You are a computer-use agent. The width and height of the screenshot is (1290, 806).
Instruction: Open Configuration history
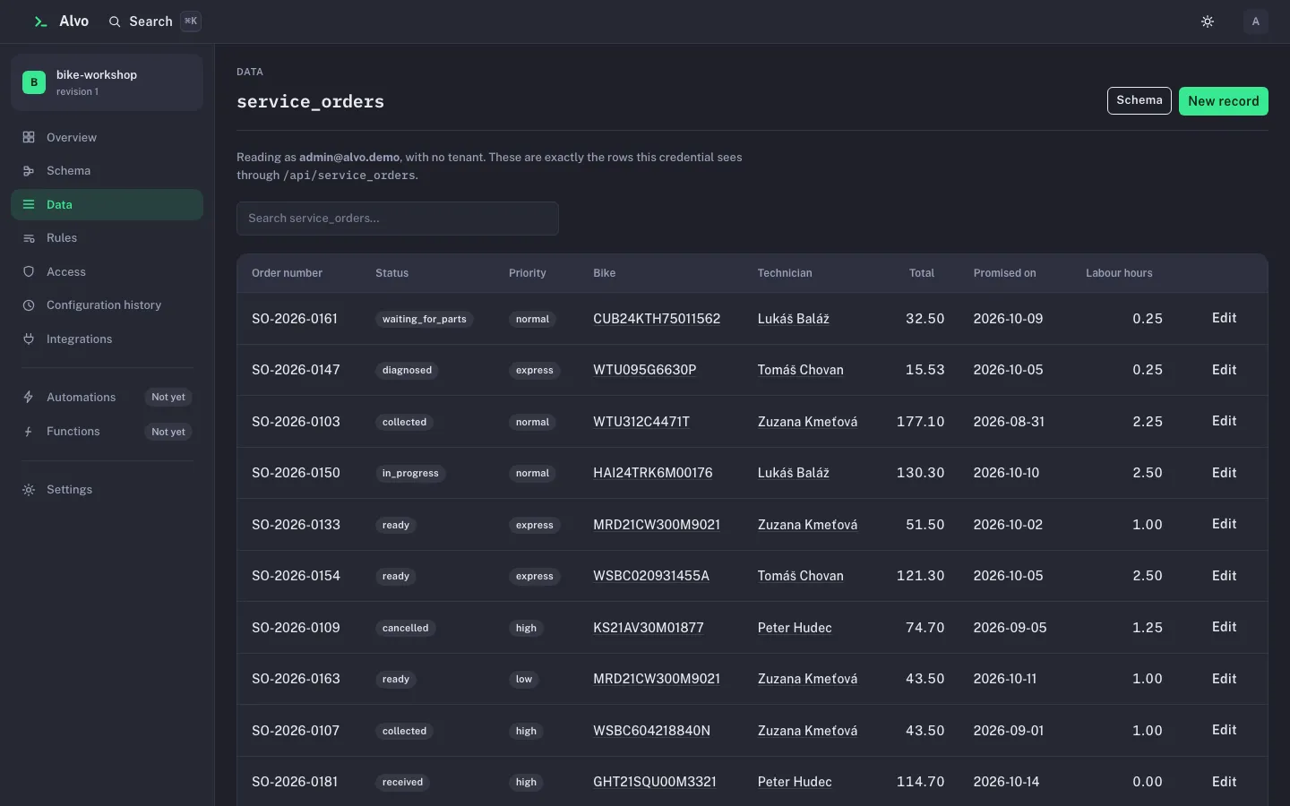click(x=107, y=305)
